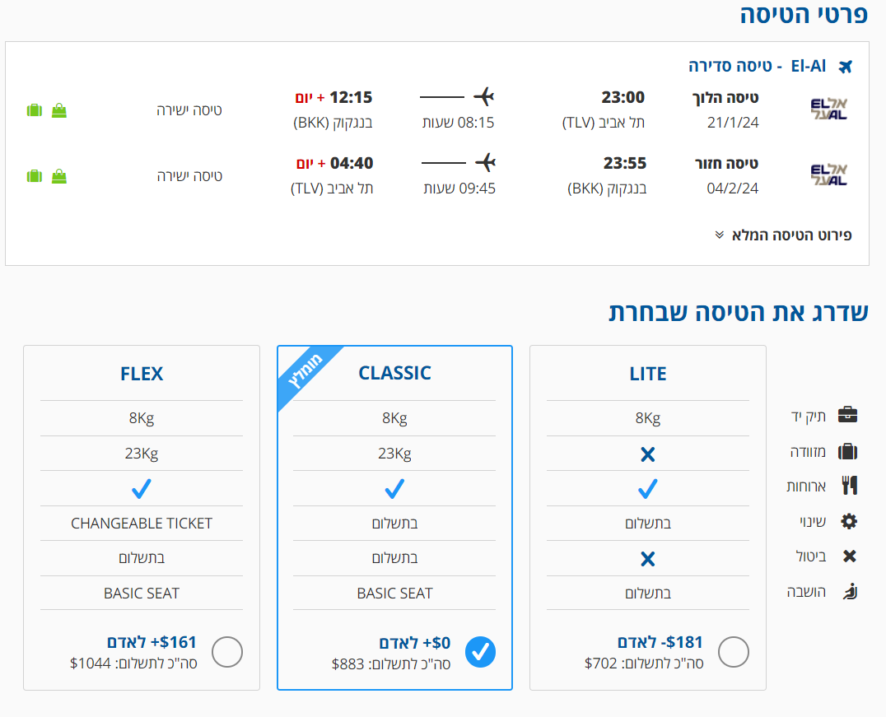Viewport: 886px width, 717px height.
Task: Click the airplane icon next to El-Al heading
Action: pyautogui.click(x=846, y=67)
